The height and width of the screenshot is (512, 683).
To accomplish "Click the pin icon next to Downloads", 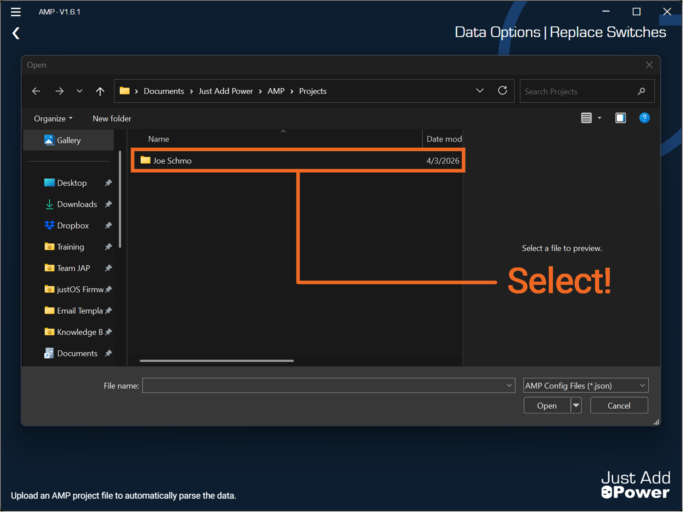I will pos(108,204).
